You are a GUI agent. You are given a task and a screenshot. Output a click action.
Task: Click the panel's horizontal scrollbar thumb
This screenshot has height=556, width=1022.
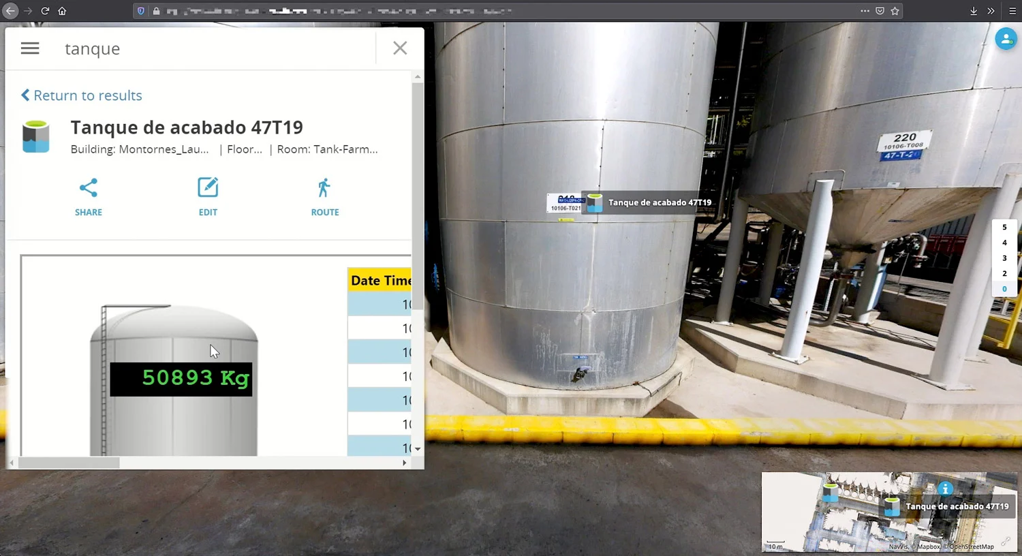click(69, 463)
